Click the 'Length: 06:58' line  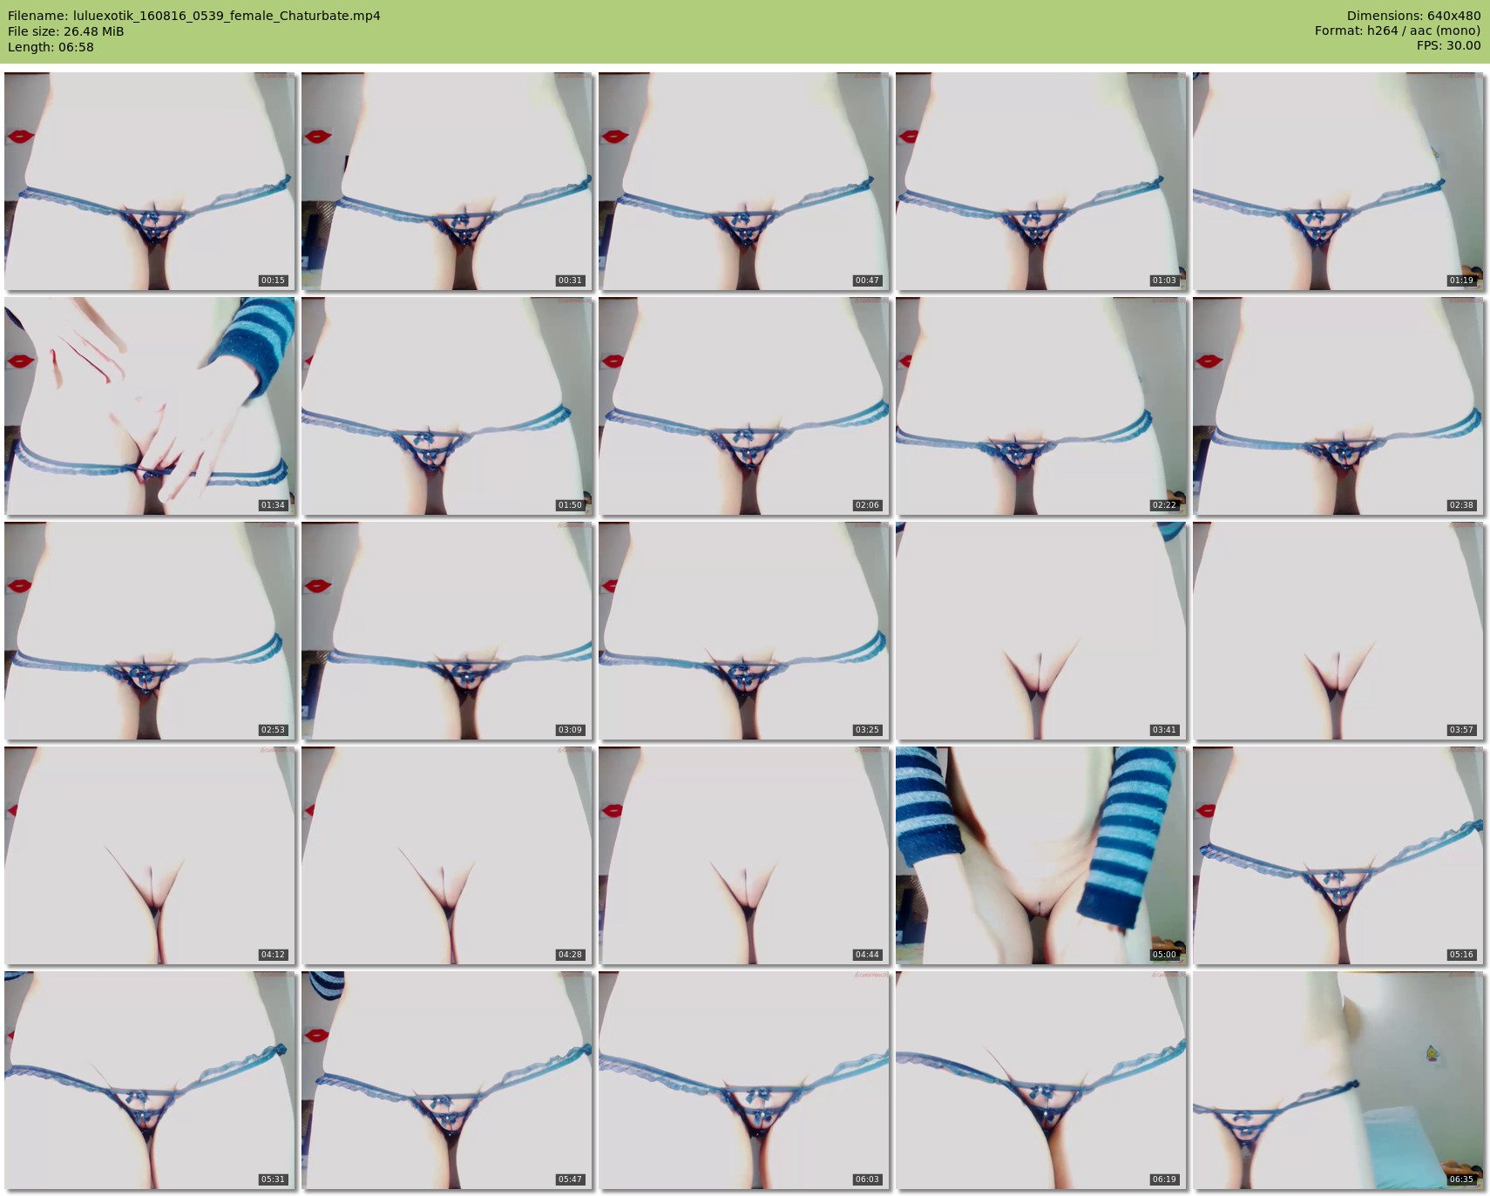click(51, 47)
